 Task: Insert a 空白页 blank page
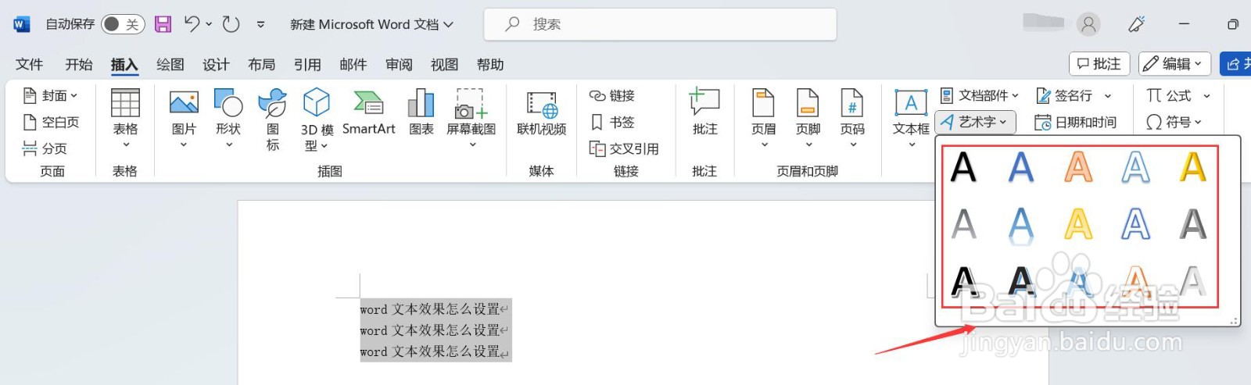52,122
